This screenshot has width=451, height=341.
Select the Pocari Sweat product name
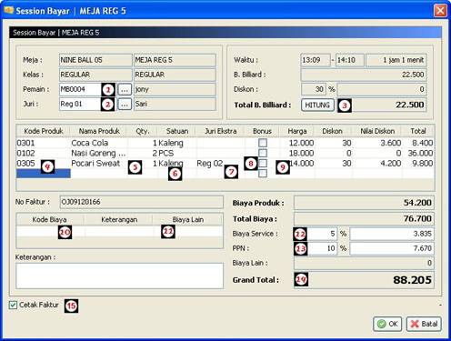(95, 164)
